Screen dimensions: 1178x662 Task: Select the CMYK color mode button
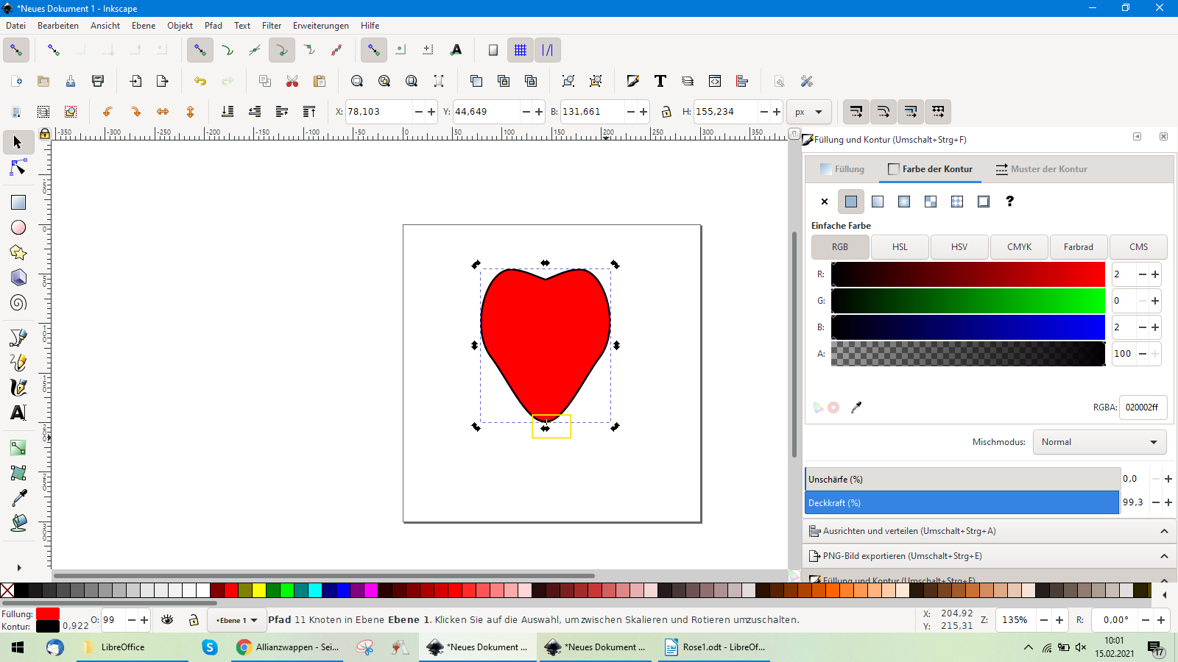(1019, 247)
